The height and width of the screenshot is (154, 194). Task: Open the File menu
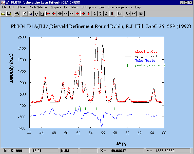tap(4, 7)
